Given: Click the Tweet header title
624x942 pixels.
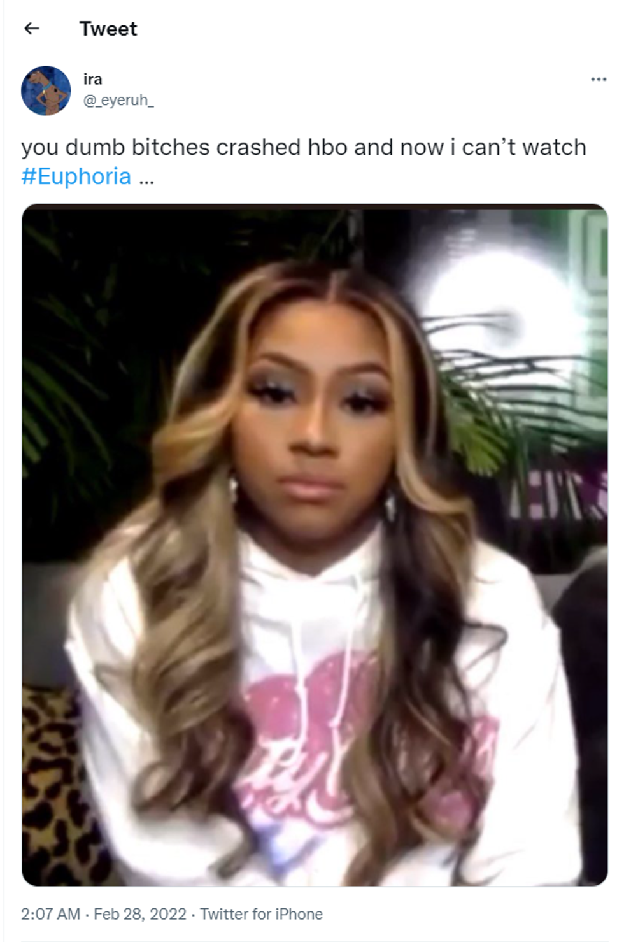Looking at the screenshot, I should pos(108,29).
